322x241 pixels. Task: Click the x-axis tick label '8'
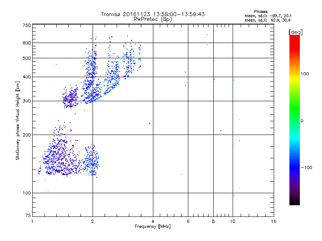213,221
